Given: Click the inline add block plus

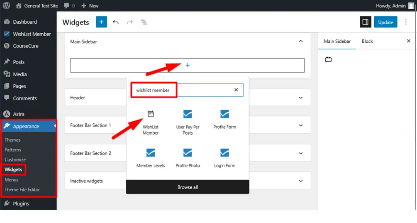Looking at the screenshot, I should pyautogui.click(x=188, y=65).
